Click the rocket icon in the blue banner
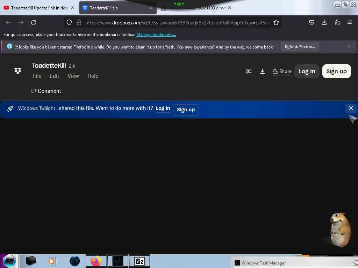 pyautogui.click(x=10, y=109)
